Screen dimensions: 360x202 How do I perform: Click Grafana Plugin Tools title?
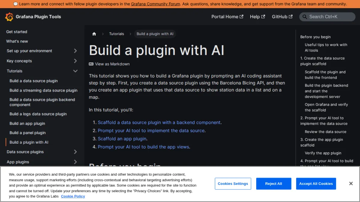coord(38,17)
